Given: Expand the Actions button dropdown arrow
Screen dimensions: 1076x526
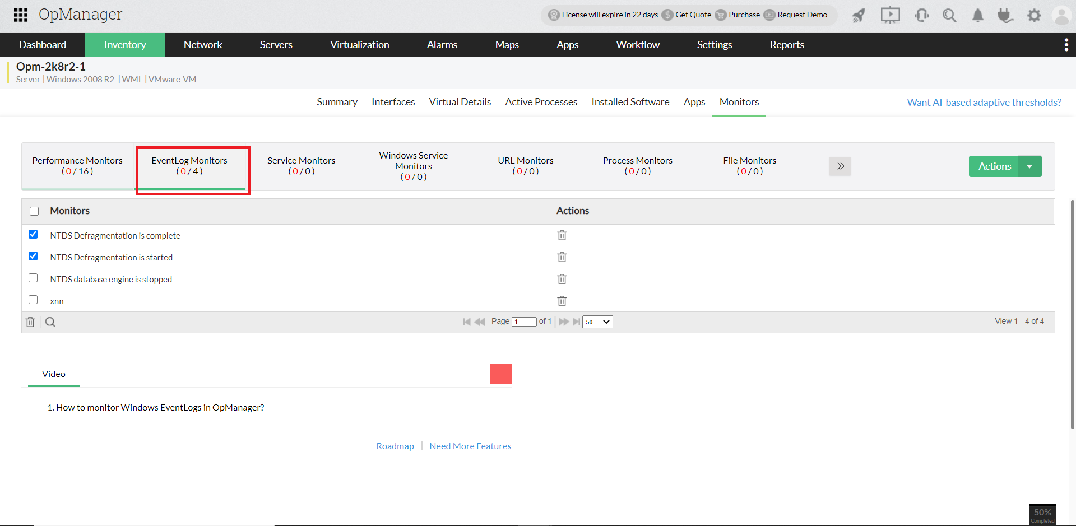Looking at the screenshot, I should tap(1029, 166).
